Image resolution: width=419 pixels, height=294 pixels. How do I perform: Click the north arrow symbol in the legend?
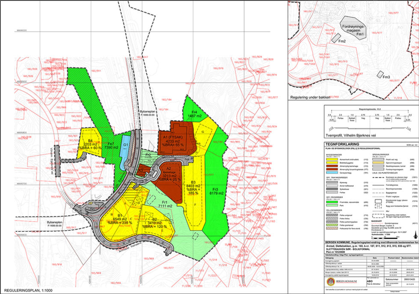(415, 235)
